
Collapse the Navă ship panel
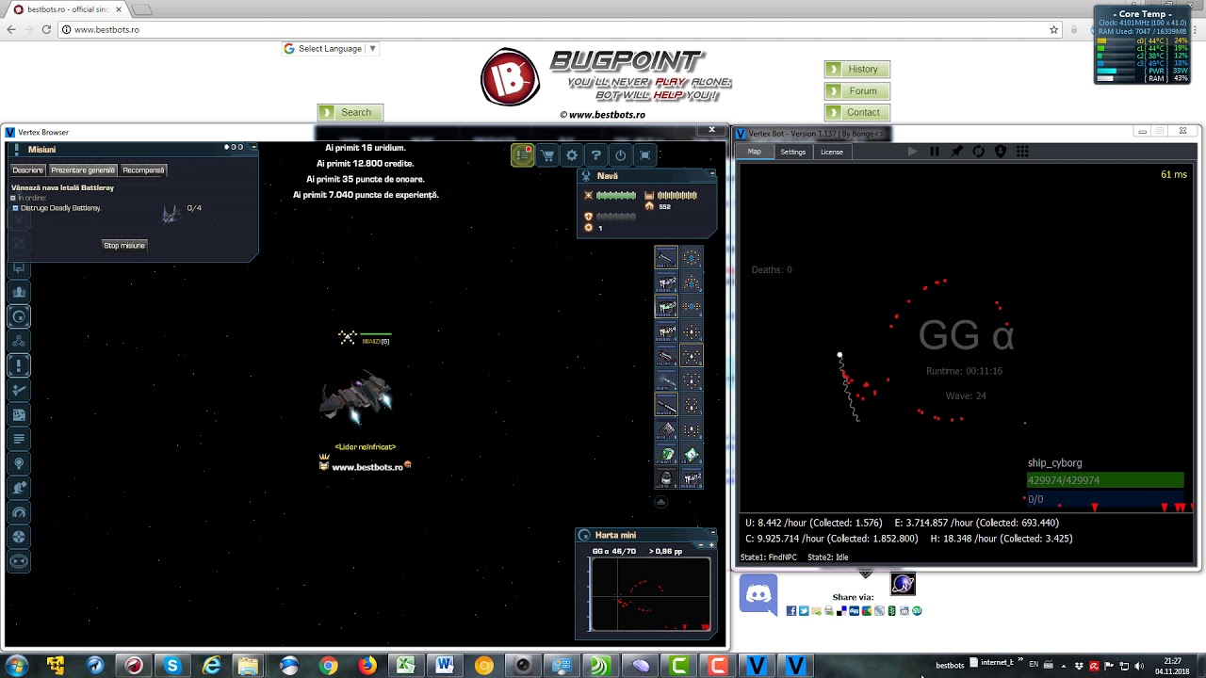[711, 173]
